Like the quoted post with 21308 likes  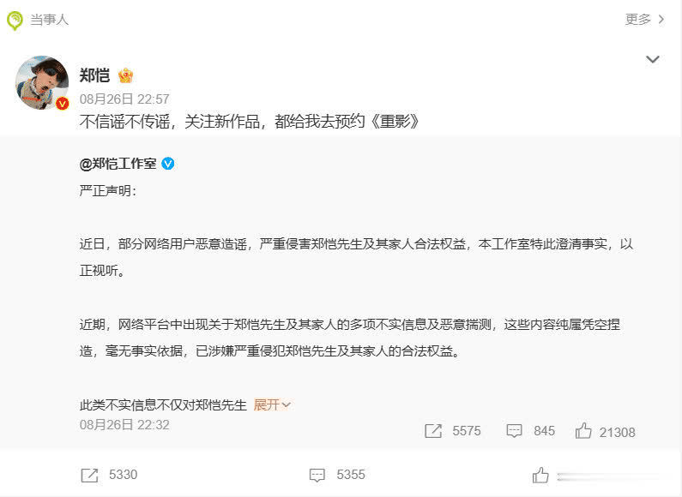click(x=605, y=431)
